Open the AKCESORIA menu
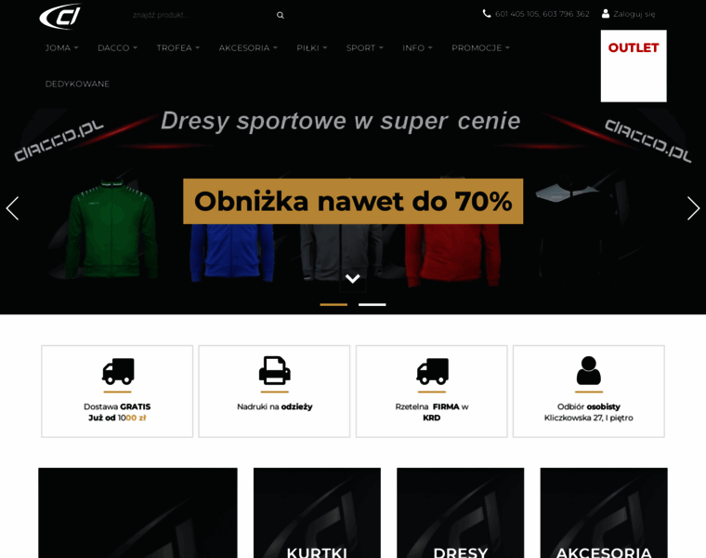Viewport: 706px width, 558px height. tap(248, 47)
